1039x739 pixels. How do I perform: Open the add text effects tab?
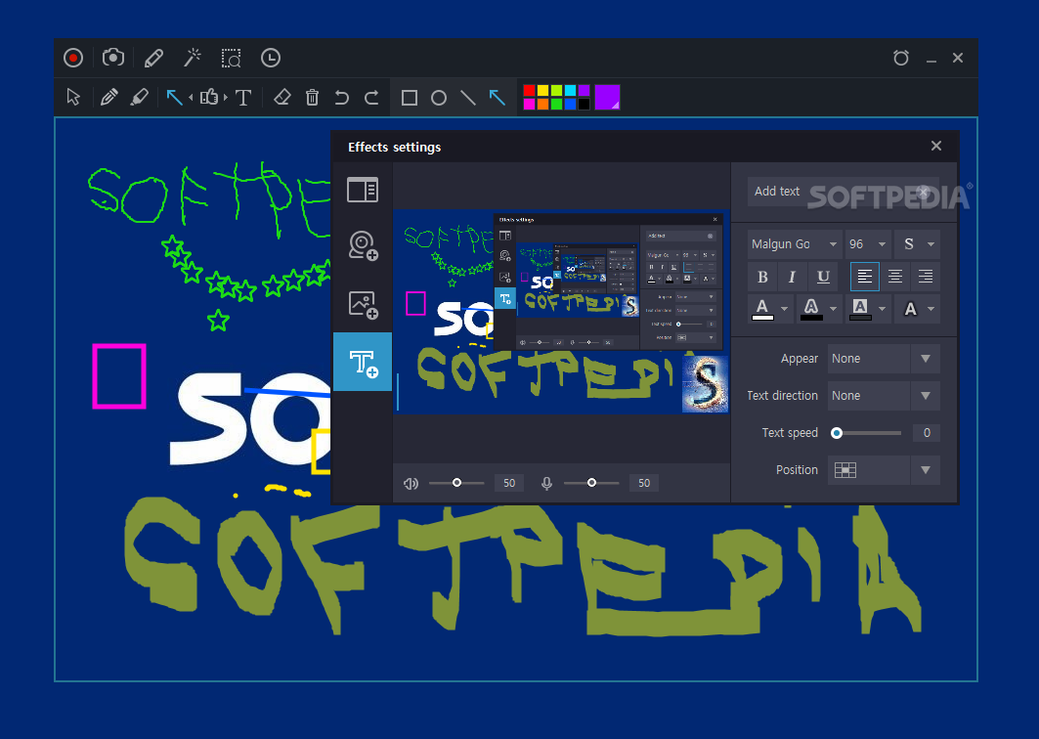click(363, 362)
